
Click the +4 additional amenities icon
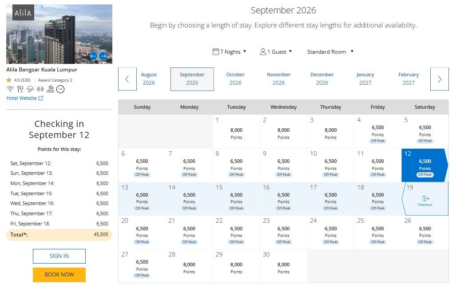coord(60,89)
